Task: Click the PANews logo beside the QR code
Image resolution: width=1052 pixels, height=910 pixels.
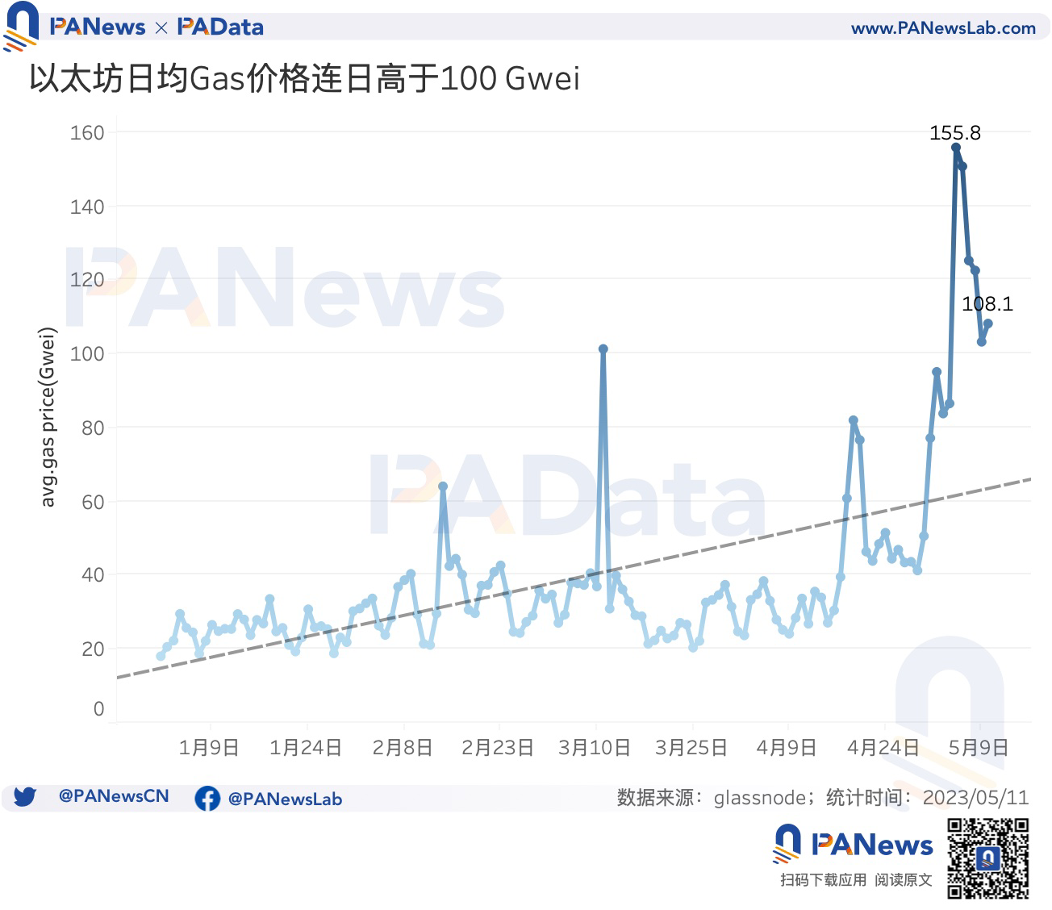Action: (x=853, y=845)
